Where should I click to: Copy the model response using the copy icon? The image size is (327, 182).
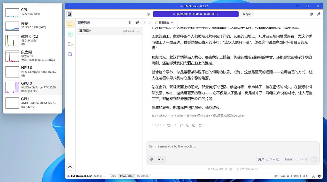188,125
